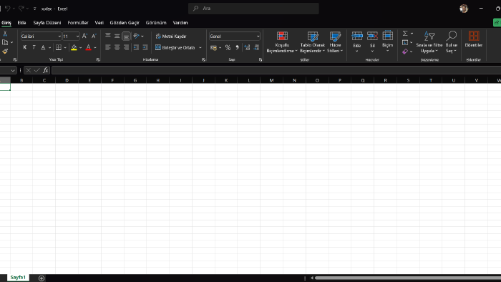Open Sırala ve Filtre Uygula menu

click(x=429, y=42)
